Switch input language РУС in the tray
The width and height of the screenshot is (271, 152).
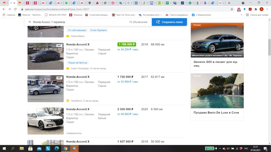coord(246,149)
